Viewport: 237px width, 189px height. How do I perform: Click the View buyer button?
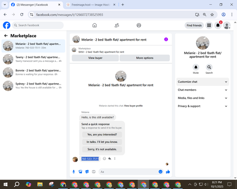coord(95,58)
